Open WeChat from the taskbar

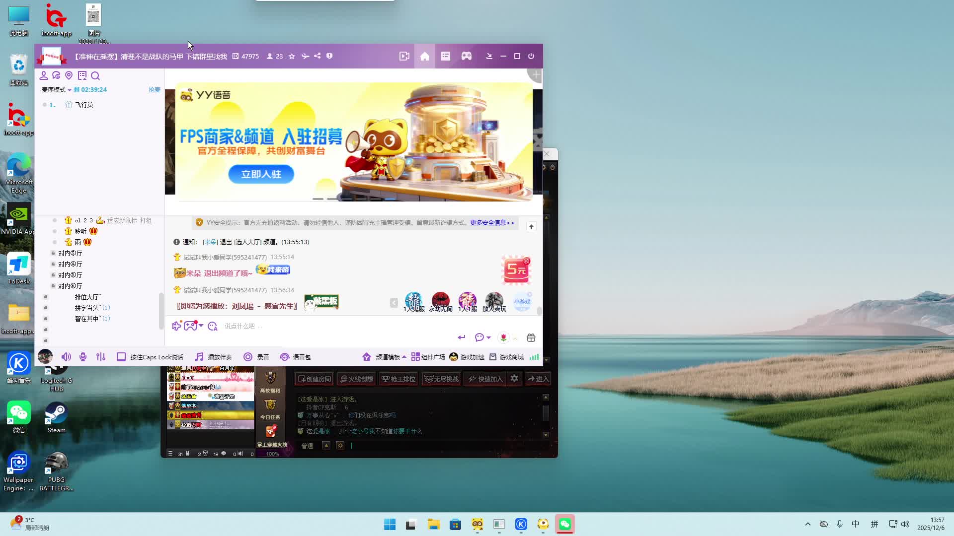pyautogui.click(x=564, y=524)
